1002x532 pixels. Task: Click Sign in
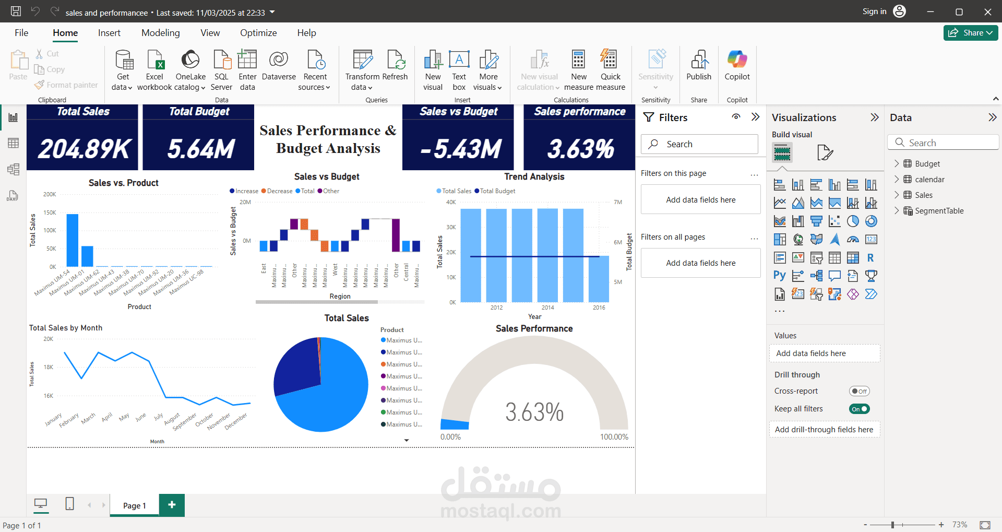point(874,11)
